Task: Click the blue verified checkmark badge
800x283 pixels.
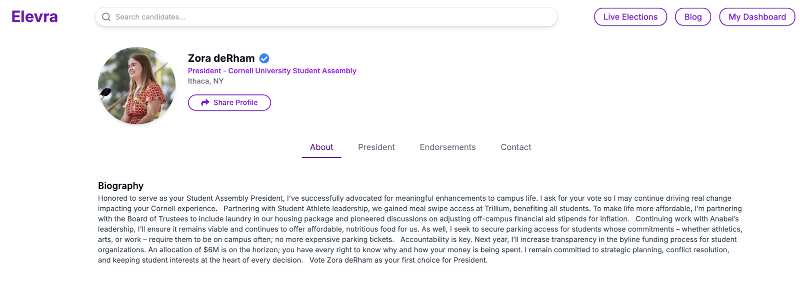Action: pos(264,58)
